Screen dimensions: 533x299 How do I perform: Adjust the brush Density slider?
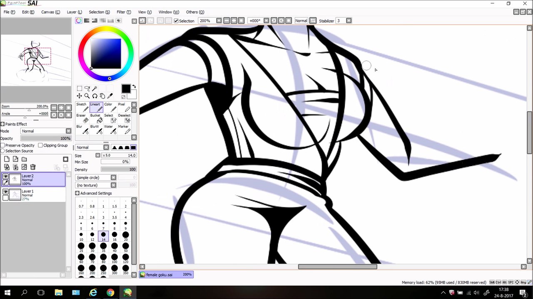(x=119, y=169)
